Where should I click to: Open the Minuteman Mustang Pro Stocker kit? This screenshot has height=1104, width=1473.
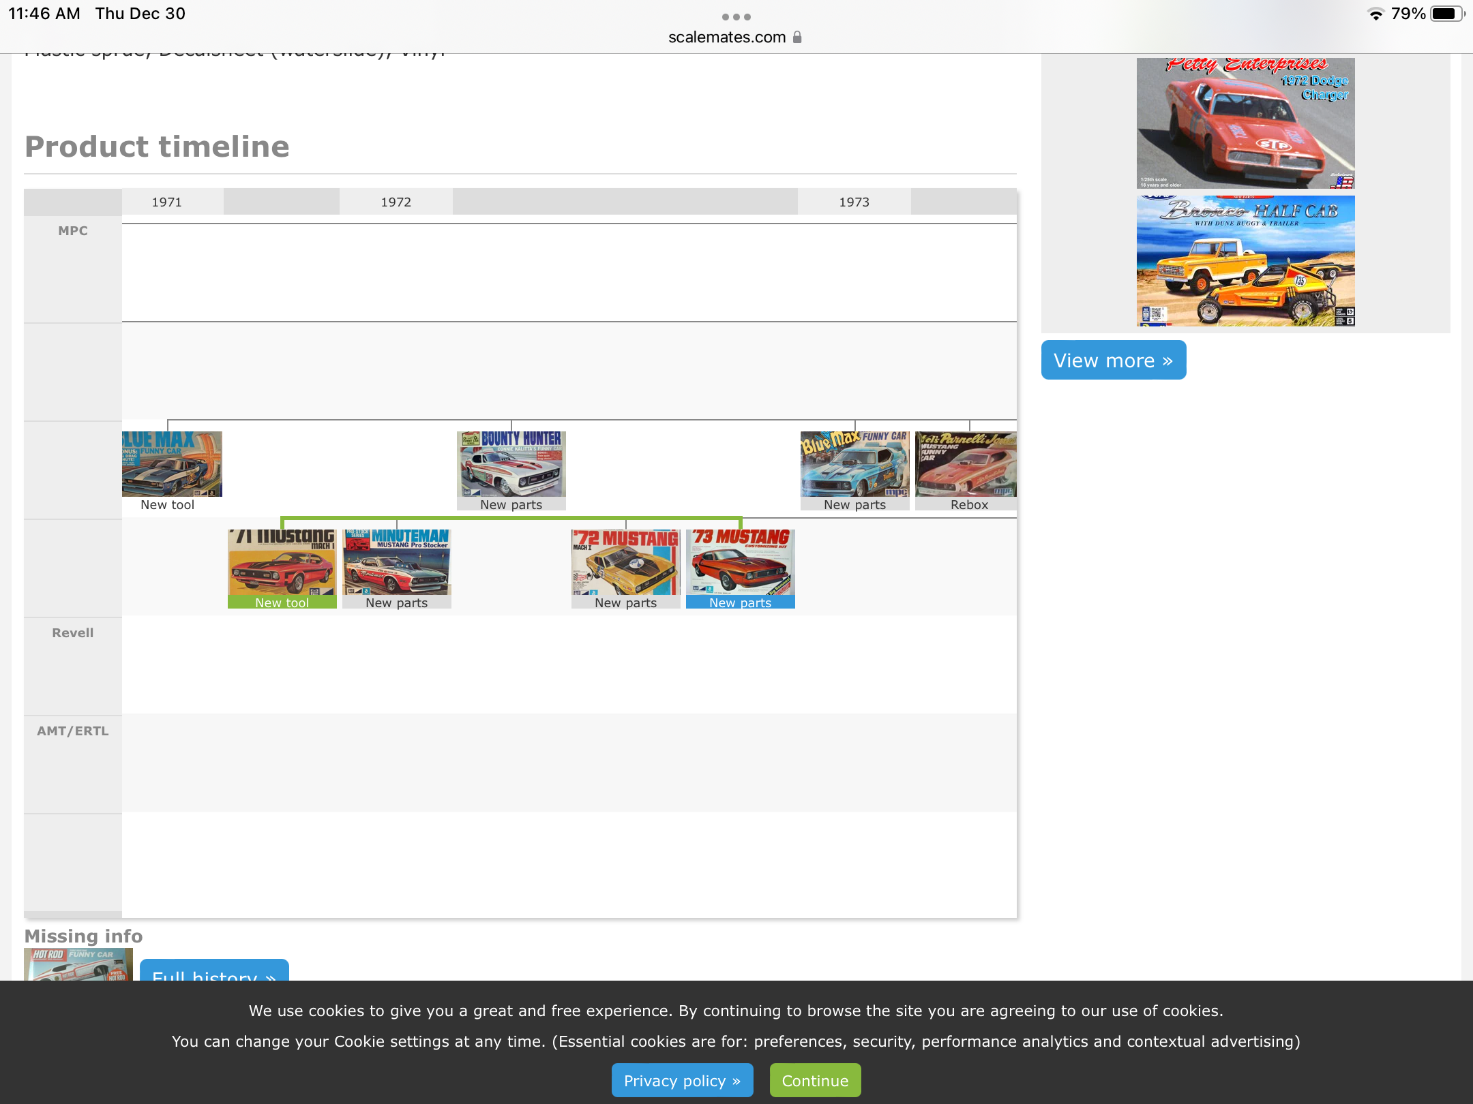(x=397, y=562)
